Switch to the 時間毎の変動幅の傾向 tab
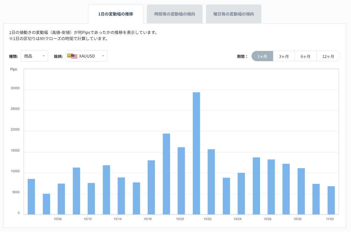Image resolution: width=351 pixels, height=232 pixels. [x=175, y=14]
